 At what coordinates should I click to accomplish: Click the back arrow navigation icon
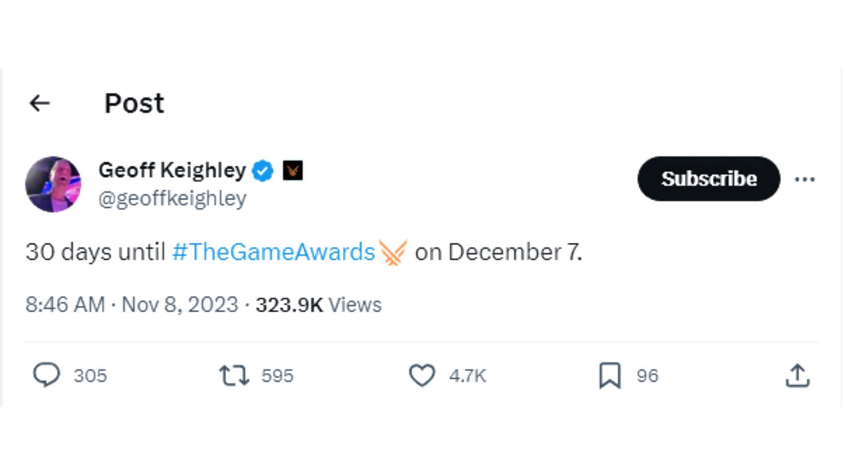40,102
